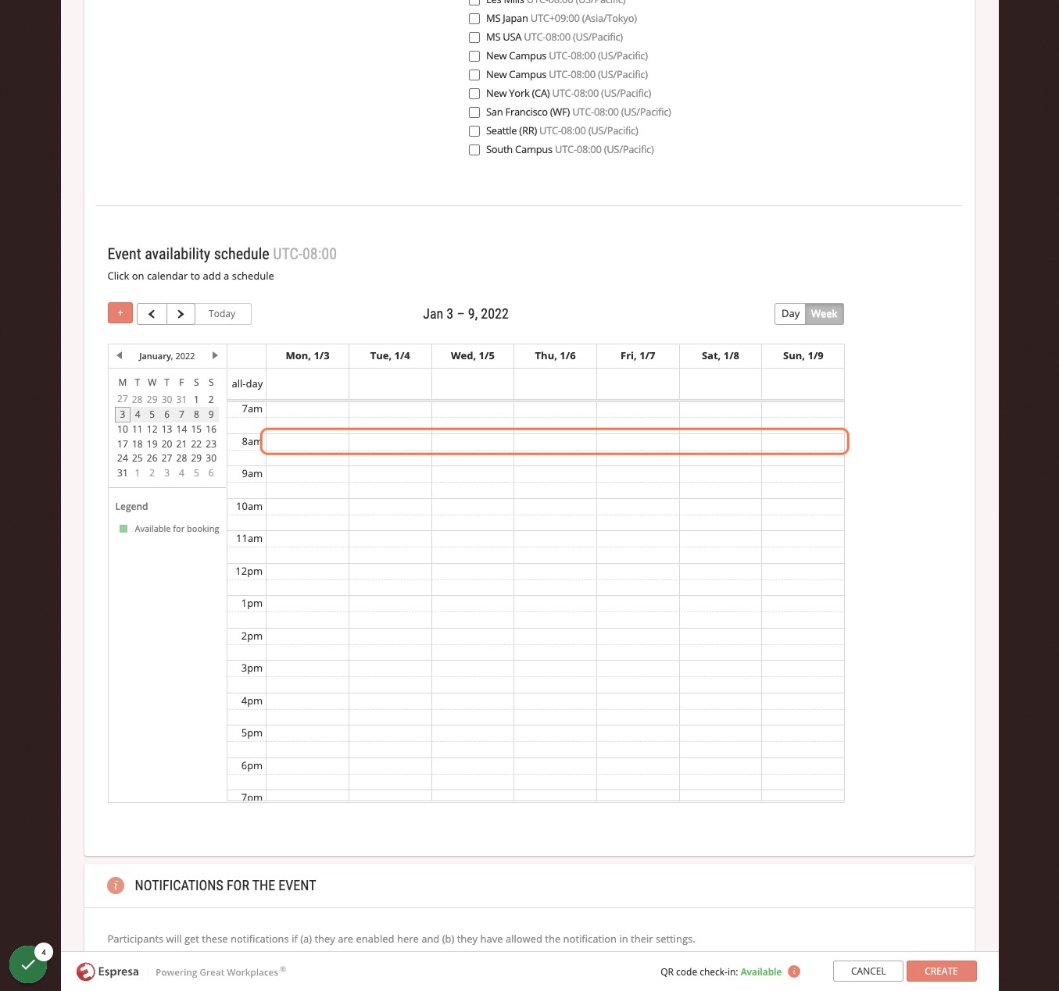1059x991 pixels.
Task: Click the Jan 3 – 9, 2022 date range title
Action: click(466, 314)
